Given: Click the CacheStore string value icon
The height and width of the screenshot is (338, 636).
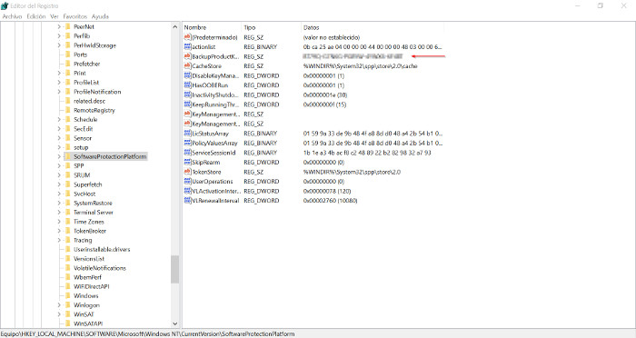Looking at the screenshot, I should 187,65.
